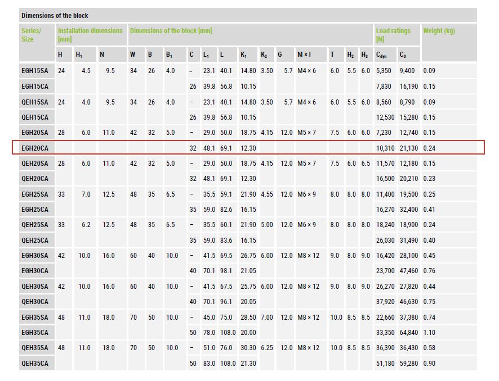The width and height of the screenshot is (499, 381).
Task: Select the 64,840 C0 value
Action: [x=408, y=333]
